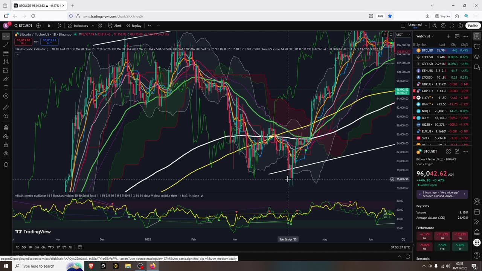Image resolution: width=482 pixels, height=271 pixels.
Task: Open watchlist more options menu
Action: pyautogui.click(x=465, y=36)
